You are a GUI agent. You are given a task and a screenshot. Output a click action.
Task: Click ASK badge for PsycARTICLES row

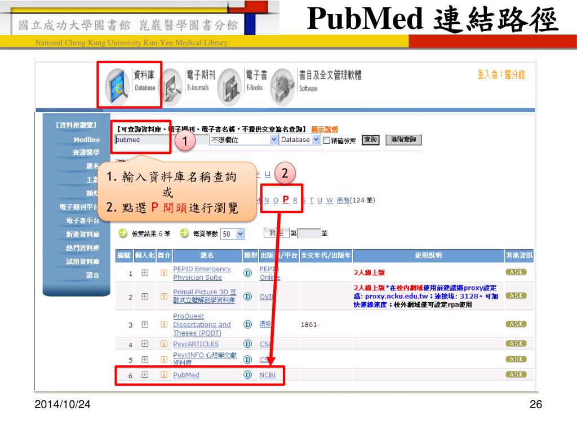coord(516,343)
